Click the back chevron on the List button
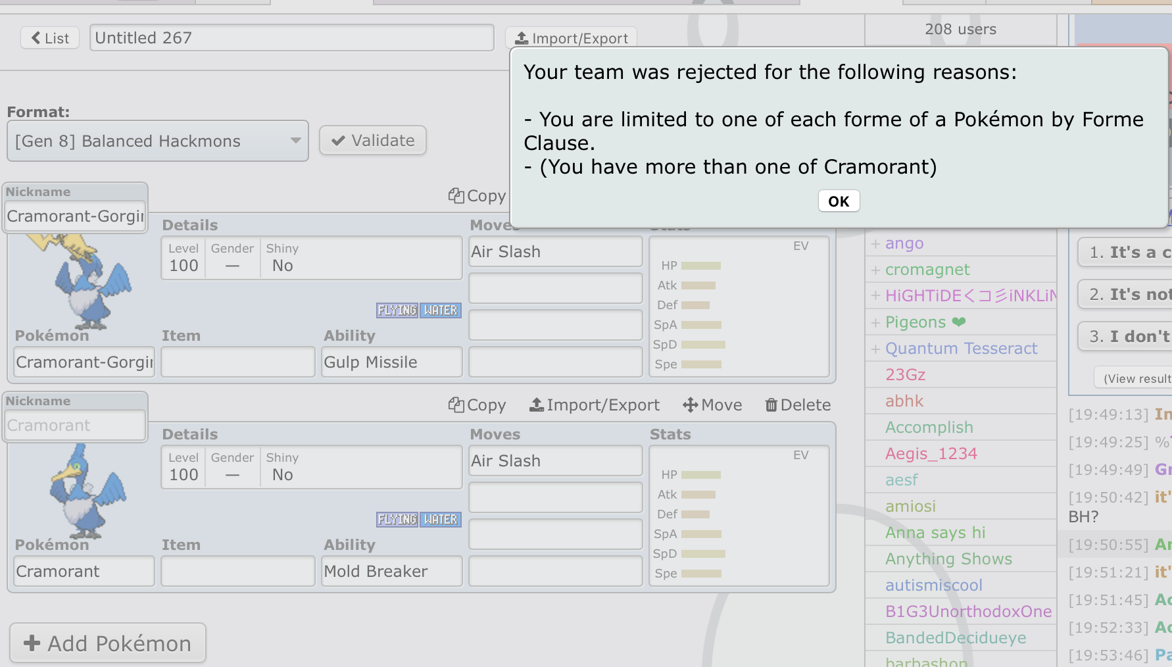Viewport: 1172px width, 667px height. 36,37
